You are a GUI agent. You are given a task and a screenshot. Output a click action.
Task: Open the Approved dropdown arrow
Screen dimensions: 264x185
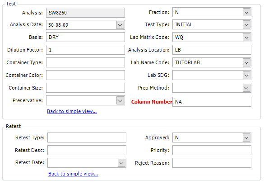pyautogui.click(x=246, y=138)
